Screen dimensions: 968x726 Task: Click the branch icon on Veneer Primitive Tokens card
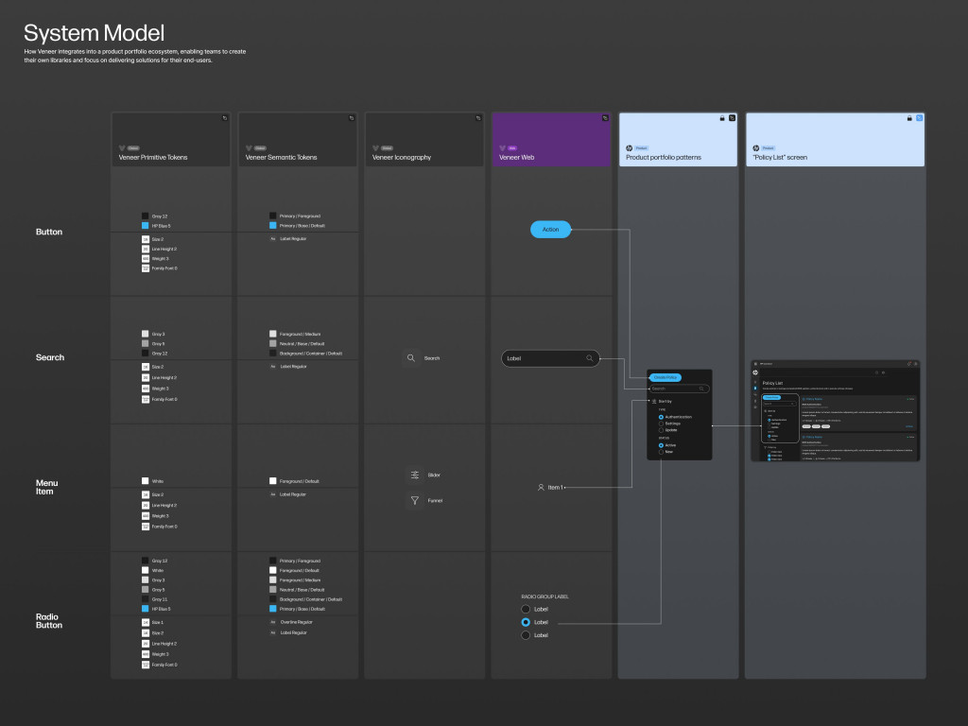point(224,117)
